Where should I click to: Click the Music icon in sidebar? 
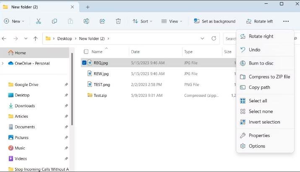pyautogui.click(x=11, y=148)
